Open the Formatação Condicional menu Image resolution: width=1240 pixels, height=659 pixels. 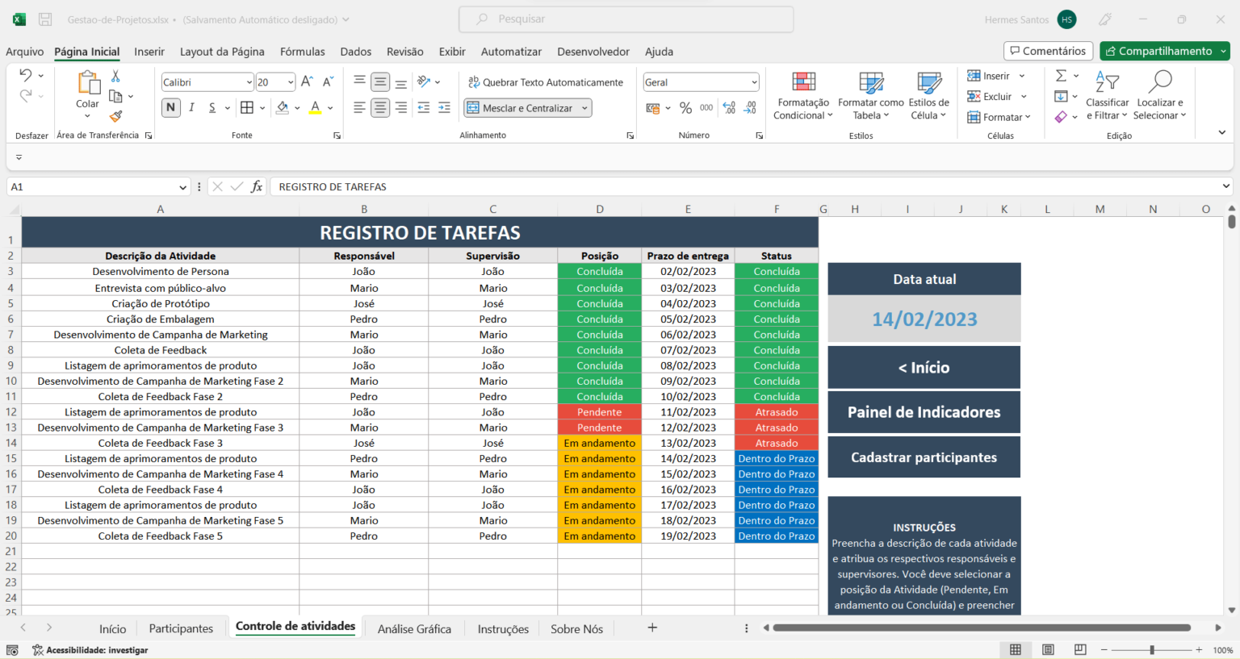tap(802, 97)
